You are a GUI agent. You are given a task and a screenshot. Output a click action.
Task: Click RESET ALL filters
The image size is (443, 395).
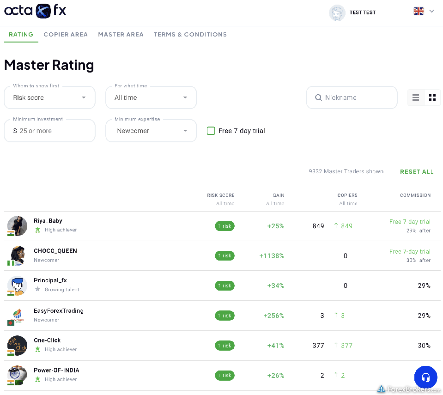(x=417, y=172)
